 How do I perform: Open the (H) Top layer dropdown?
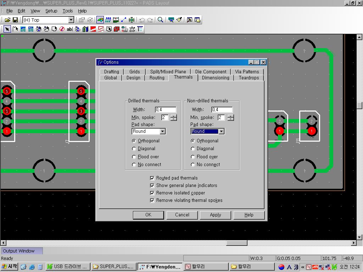(71, 20)
